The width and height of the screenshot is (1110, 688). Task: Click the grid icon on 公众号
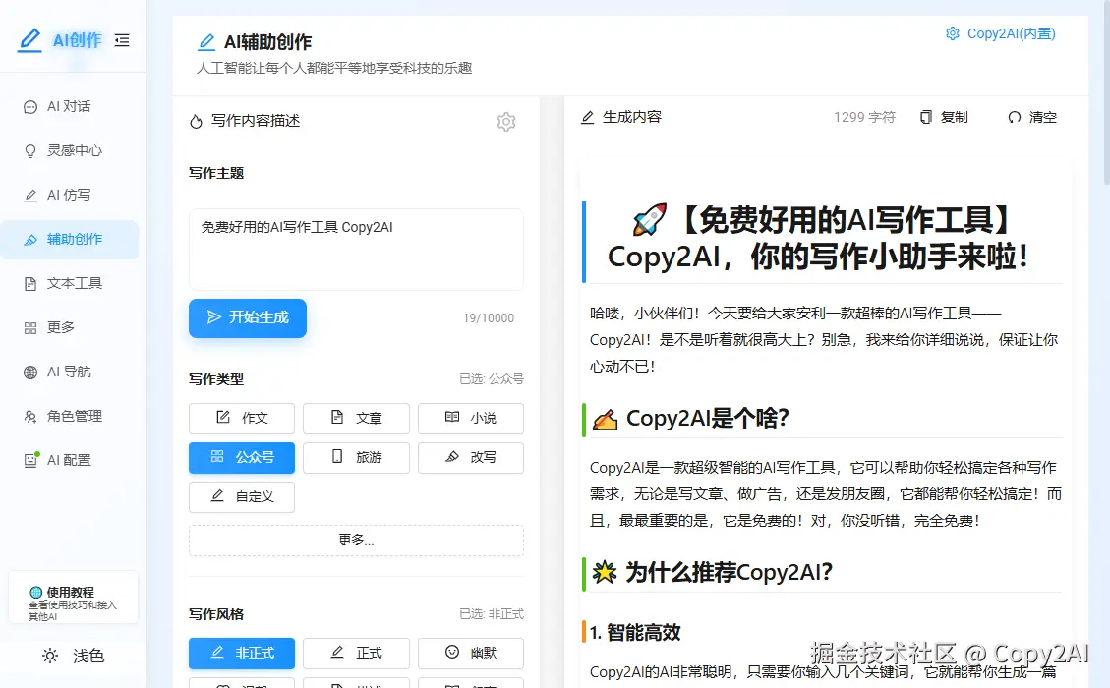[217, 457]
